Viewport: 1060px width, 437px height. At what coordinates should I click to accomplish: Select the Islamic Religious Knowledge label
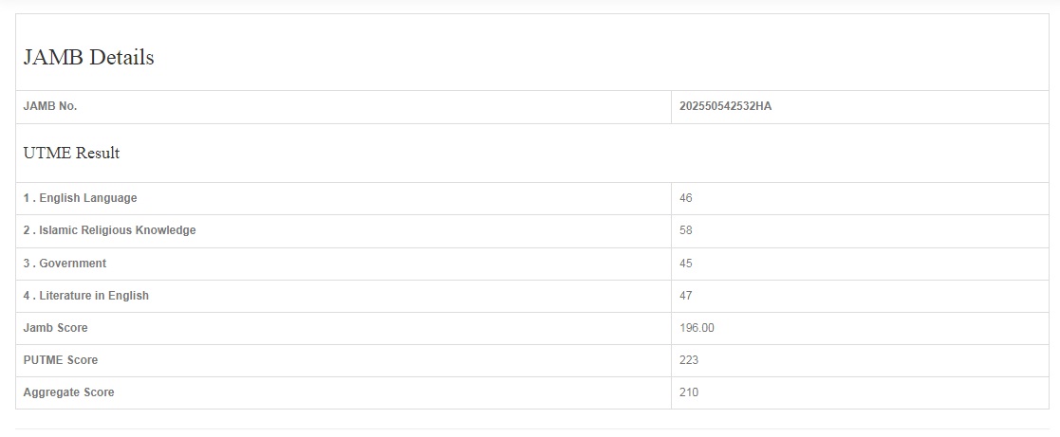pos(110,230)
